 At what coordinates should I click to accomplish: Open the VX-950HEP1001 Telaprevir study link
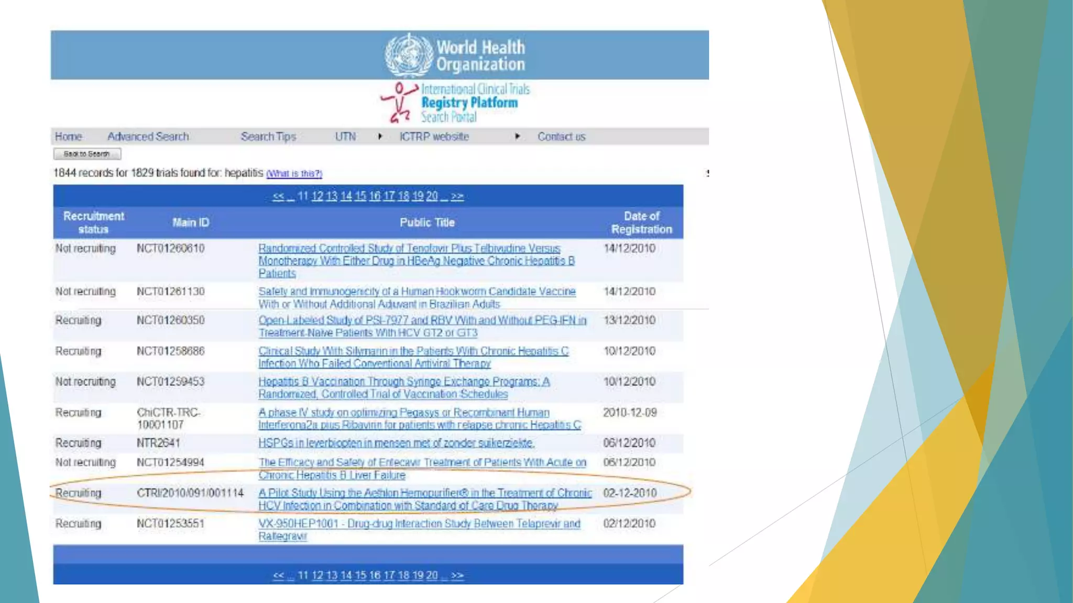[x=419, y=524]
